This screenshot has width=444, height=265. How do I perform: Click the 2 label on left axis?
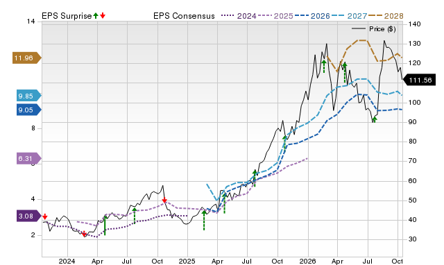(33, 235)
